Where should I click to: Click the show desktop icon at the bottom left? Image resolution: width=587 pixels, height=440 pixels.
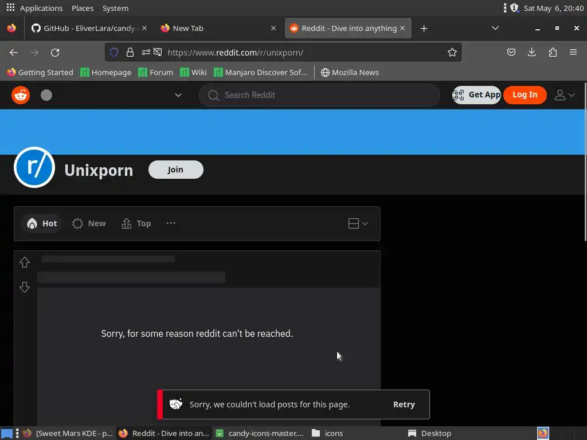(7, 434)
